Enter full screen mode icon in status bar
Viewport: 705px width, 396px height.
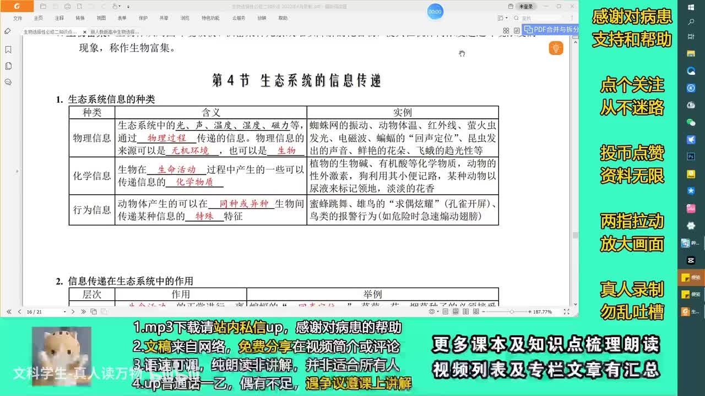point(566,312)
